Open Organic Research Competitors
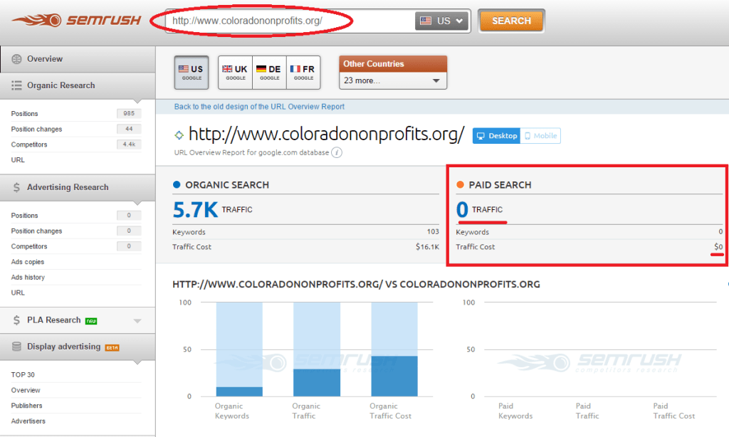This screenshot has width=729, height=437. click(x=29, y=144)
